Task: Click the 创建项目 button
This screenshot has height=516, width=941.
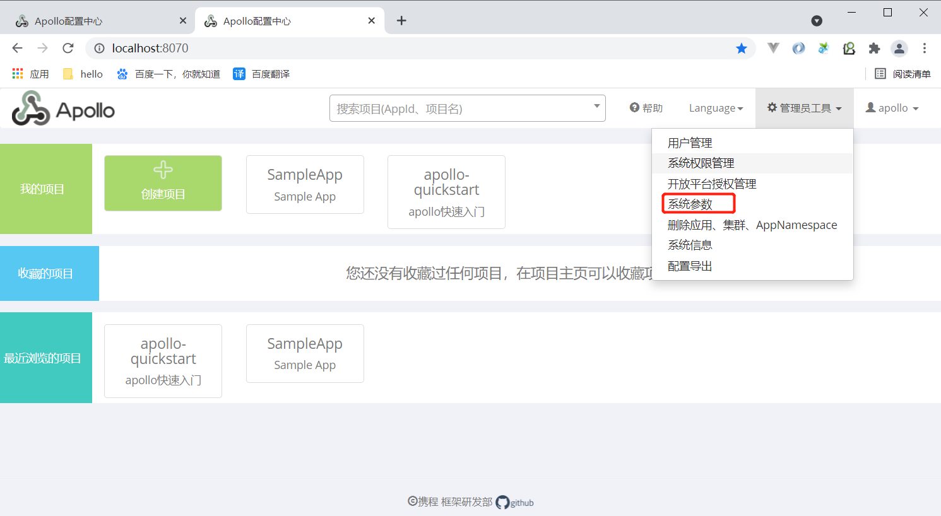Action: point(163,183)
